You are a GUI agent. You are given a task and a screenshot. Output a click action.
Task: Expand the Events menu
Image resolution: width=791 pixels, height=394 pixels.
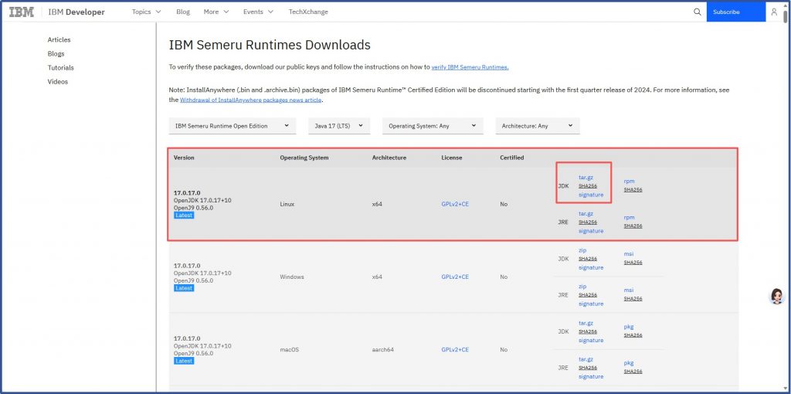tap(257, 12)
